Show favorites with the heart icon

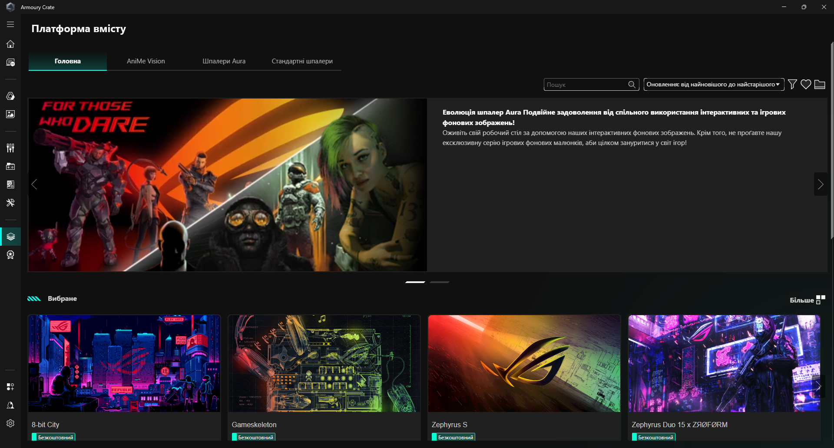coord(806,84)
